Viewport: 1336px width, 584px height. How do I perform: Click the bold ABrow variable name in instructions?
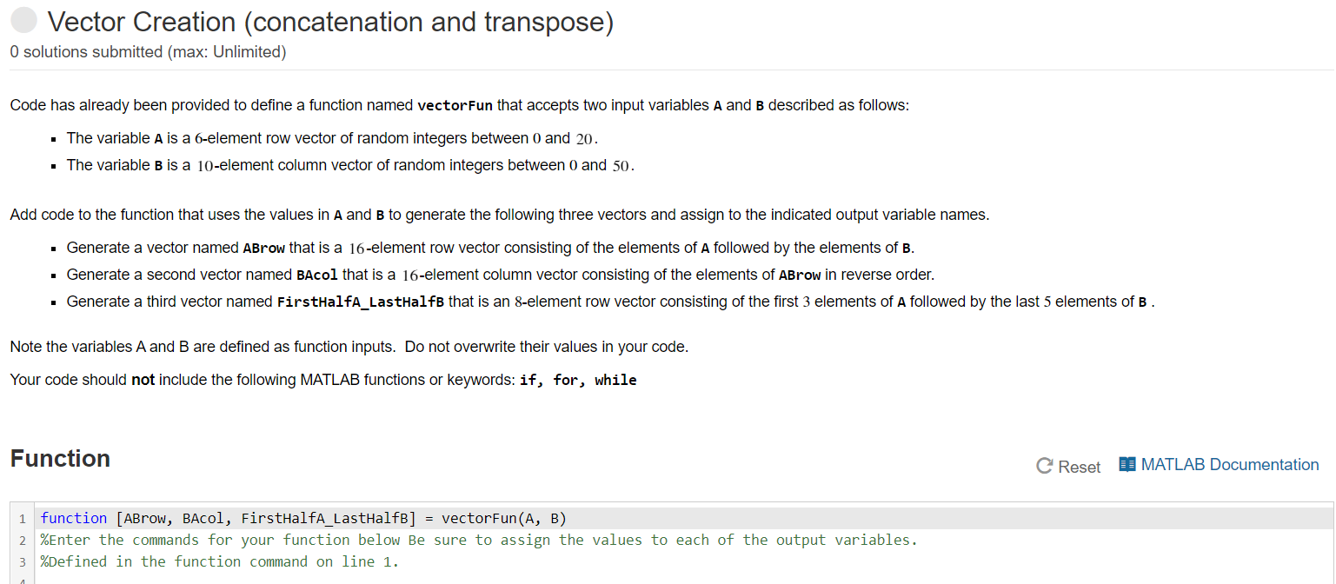[x=263, y=248]
